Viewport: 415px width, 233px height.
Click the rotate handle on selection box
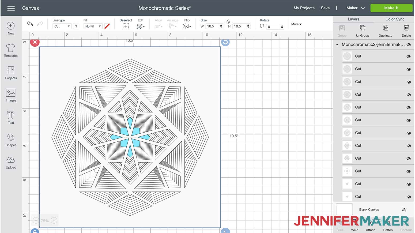pyautogui.click(x=225, y=42)
